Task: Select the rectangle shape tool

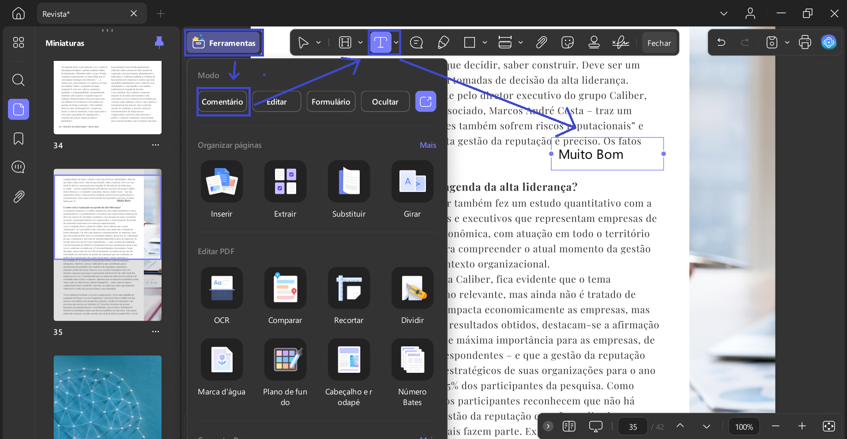Action: pyautogui.click(x=470, y=43)
